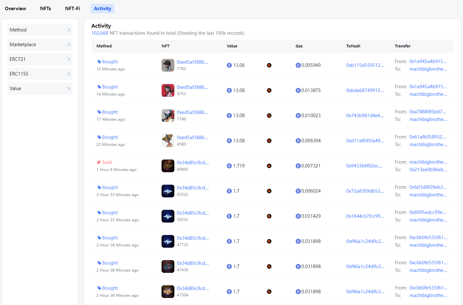Image resolution: width=463 pixels, height=305 pixels.
Task: Expand the Marketplace filter
Action: [x=40, y=45]
